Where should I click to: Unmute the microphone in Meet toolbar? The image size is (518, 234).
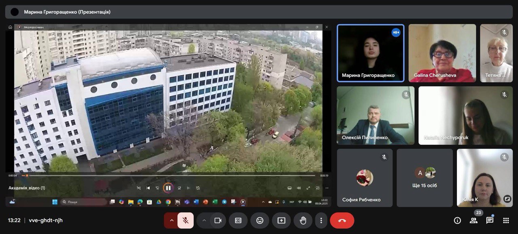click(x=186, y=220)
